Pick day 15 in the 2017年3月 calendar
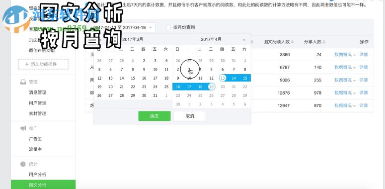This screenshot has width=385, height=189. (133, 78)
